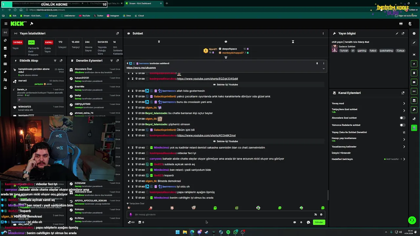
Task: Open pinned worp.me/ulkuemre link
Action: pos(141,68)
